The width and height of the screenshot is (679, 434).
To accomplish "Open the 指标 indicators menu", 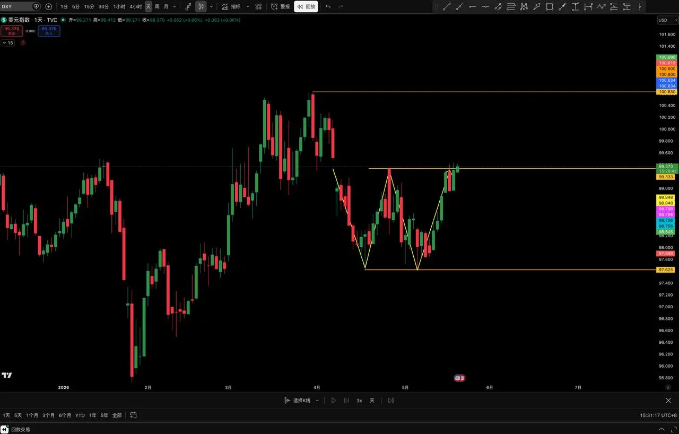I will (231, 6).
